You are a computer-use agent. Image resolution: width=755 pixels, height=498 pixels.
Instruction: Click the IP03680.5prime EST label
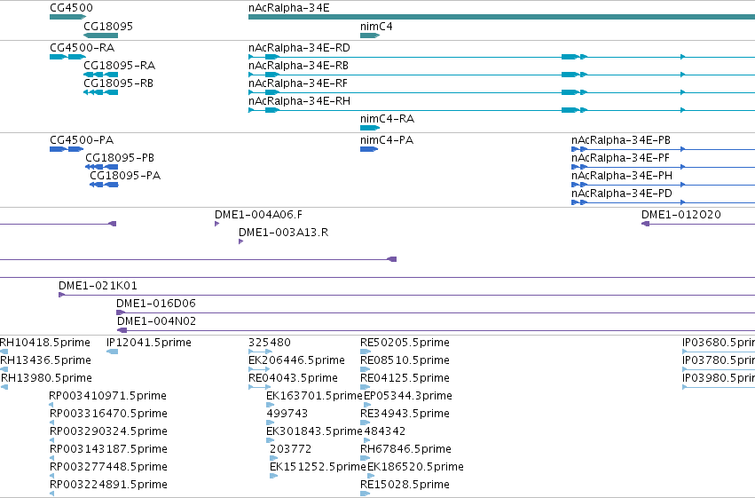coord(719,343)
